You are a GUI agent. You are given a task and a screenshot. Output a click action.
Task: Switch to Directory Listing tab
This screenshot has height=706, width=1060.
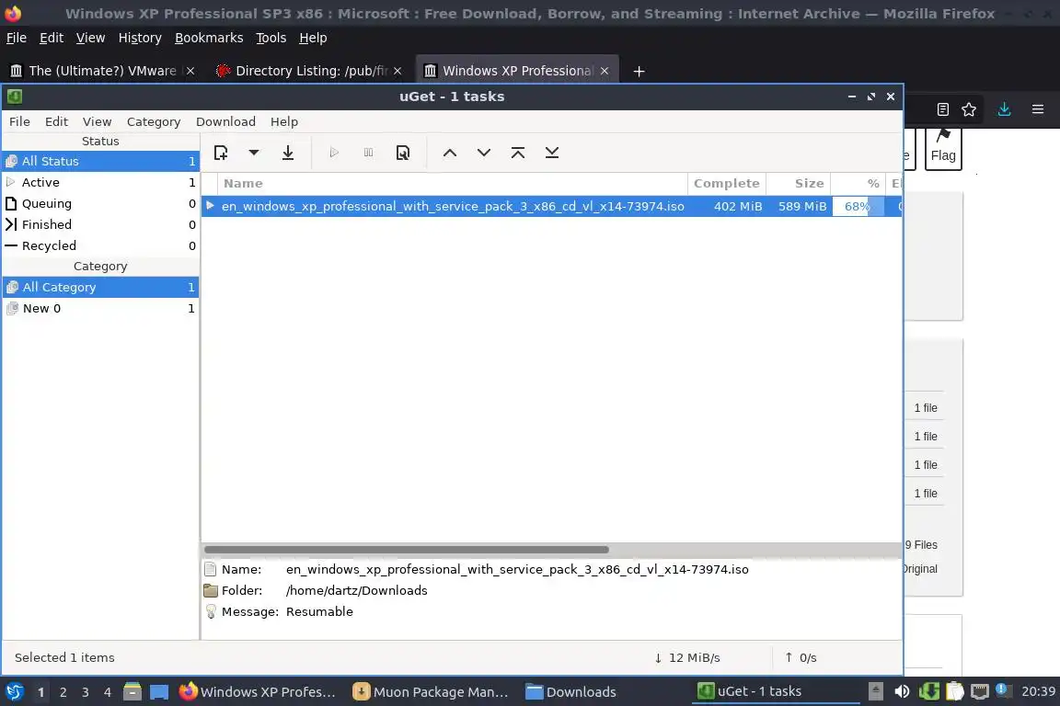pos(308,70)
